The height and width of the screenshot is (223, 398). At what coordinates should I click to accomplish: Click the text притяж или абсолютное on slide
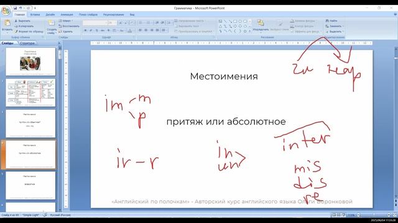pos(226,121)
